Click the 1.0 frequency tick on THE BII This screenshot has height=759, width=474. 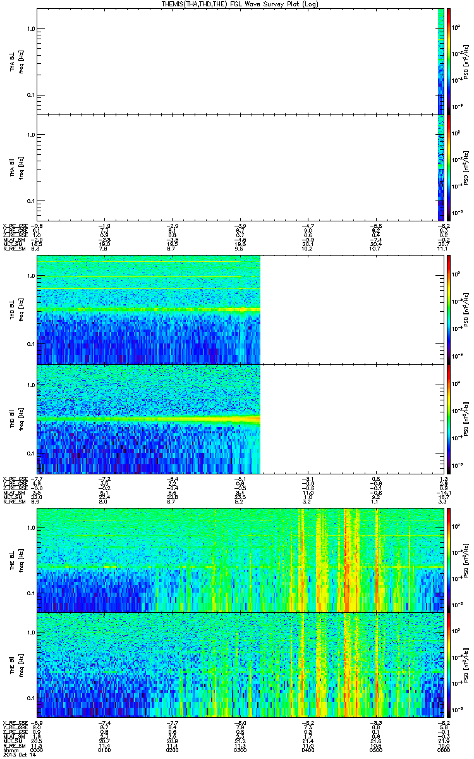pos(32,632)
